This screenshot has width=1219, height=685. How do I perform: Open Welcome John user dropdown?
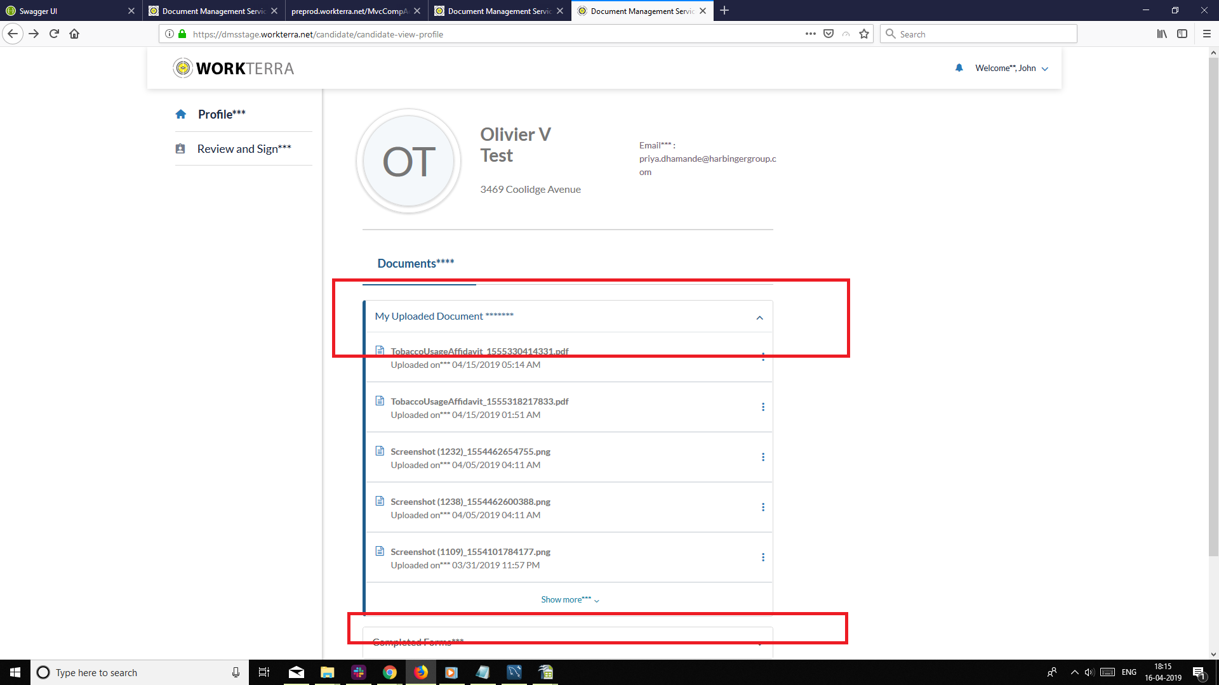pyautogui.click(x=1011, y=68)
